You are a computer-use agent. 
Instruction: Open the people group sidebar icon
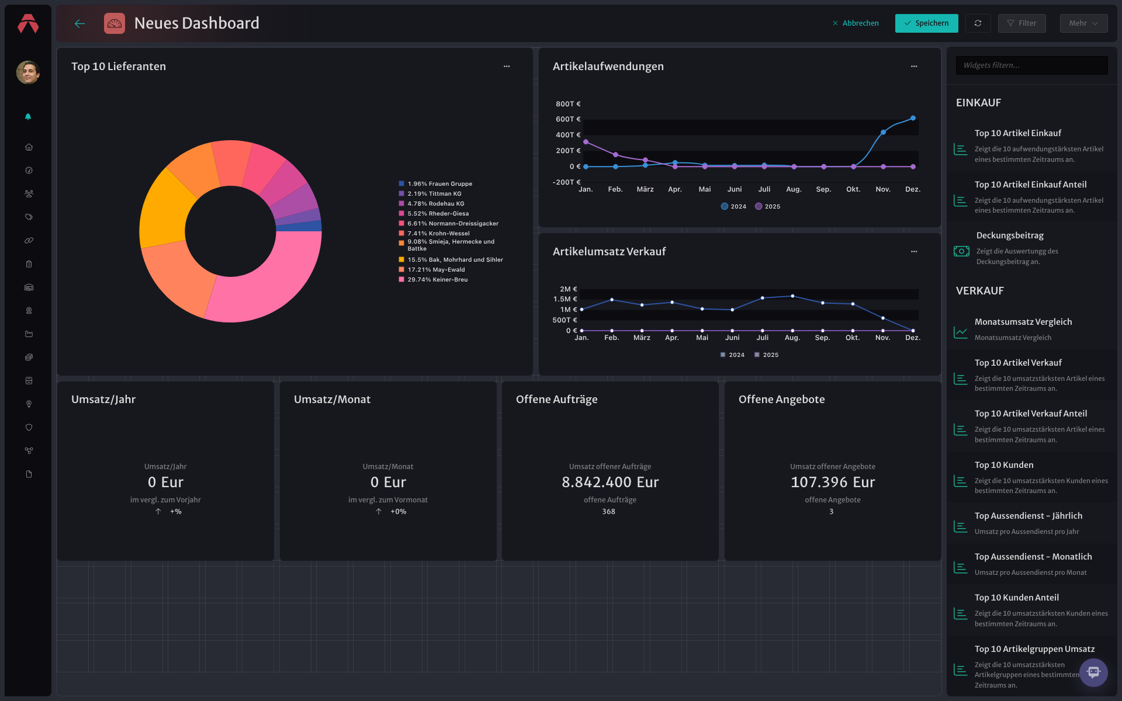[x=29, y=194]
